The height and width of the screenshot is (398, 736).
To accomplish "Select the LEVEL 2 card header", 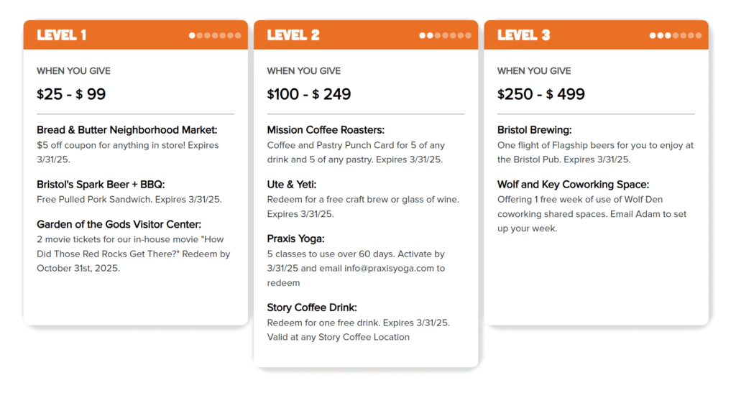I will pyautogui.click(x=366, y=34).
